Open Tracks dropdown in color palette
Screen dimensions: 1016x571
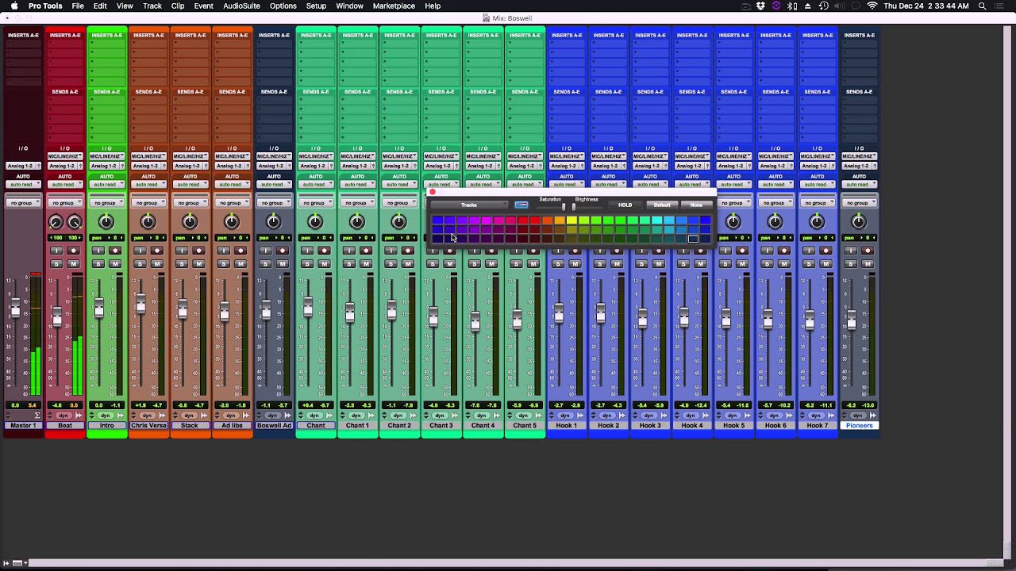click(x=469, y=205)
